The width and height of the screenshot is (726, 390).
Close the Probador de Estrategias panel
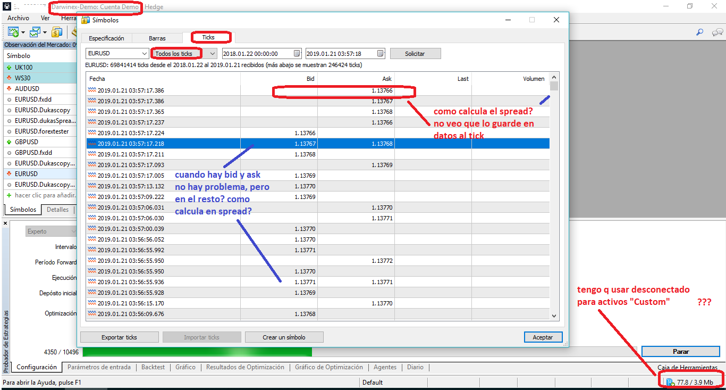pos(6,223)
